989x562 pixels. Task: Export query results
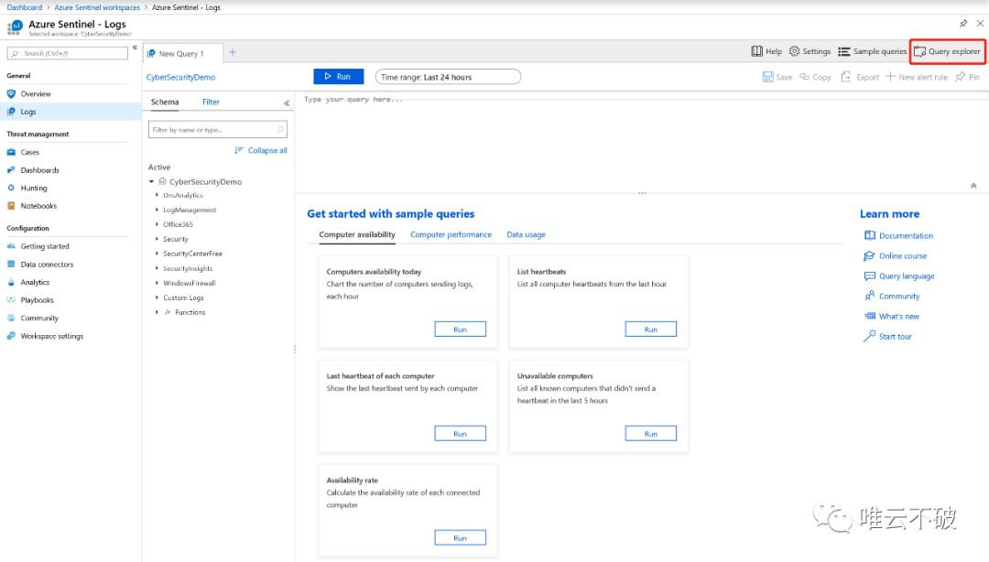860,77
